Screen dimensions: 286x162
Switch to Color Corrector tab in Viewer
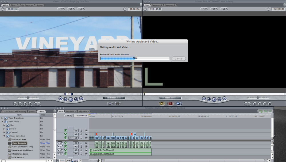point(26,5)
